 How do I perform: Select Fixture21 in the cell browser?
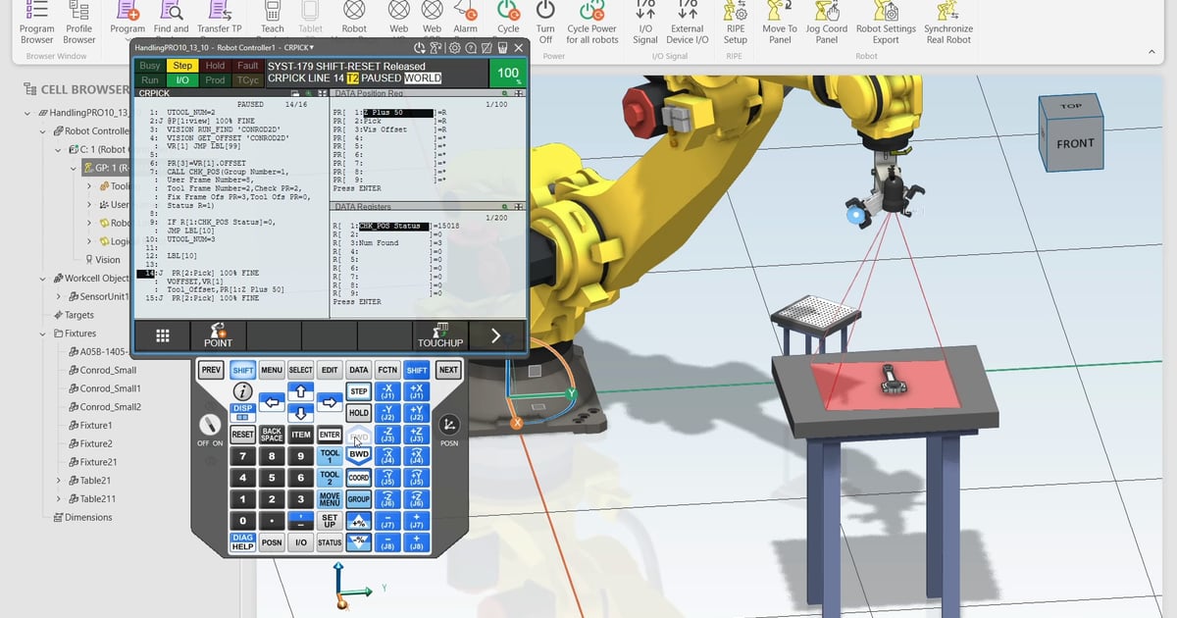point(91,462)
